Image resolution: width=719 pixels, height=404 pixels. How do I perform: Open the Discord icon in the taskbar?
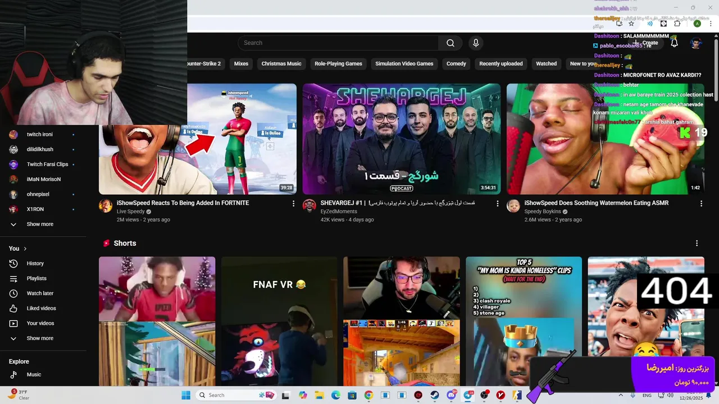pyautogui.click(x=451, y=396)
